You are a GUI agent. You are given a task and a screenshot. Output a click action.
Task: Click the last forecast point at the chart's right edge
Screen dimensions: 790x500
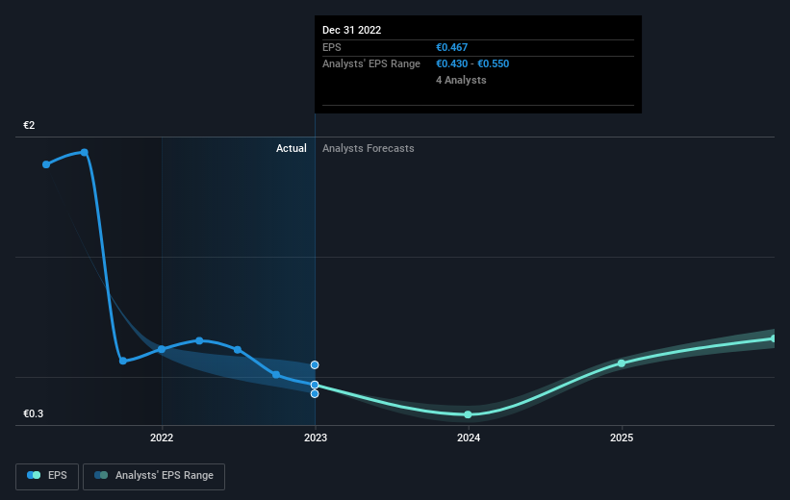[774, 338]
